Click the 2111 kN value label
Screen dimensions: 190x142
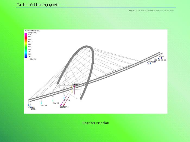click(x=44, y=105)
